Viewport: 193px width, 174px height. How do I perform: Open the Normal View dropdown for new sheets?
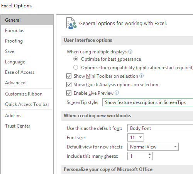tap(153, 147)
